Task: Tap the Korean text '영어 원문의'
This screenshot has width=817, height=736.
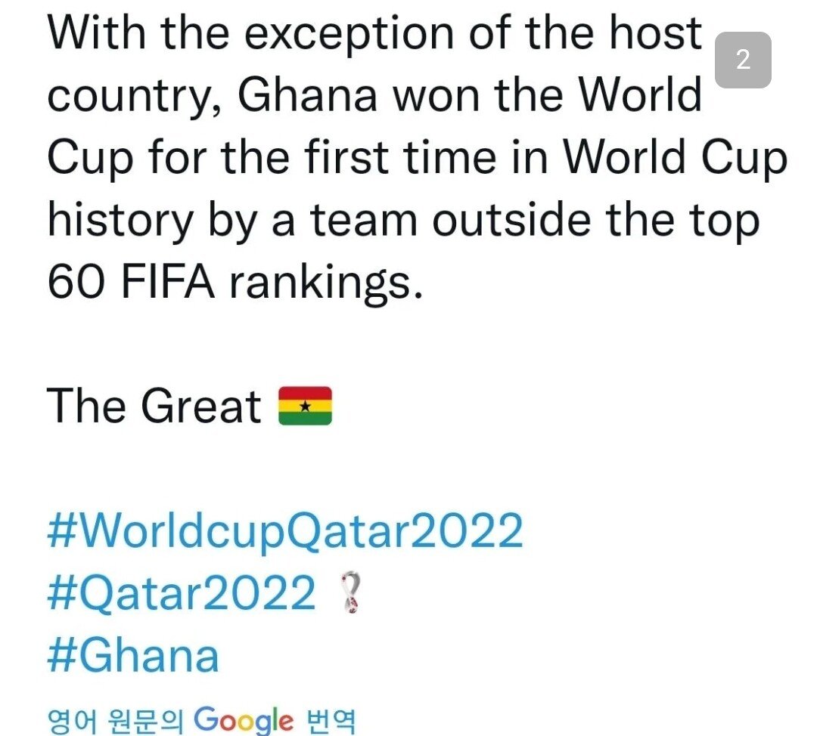Action: [115, 719]
